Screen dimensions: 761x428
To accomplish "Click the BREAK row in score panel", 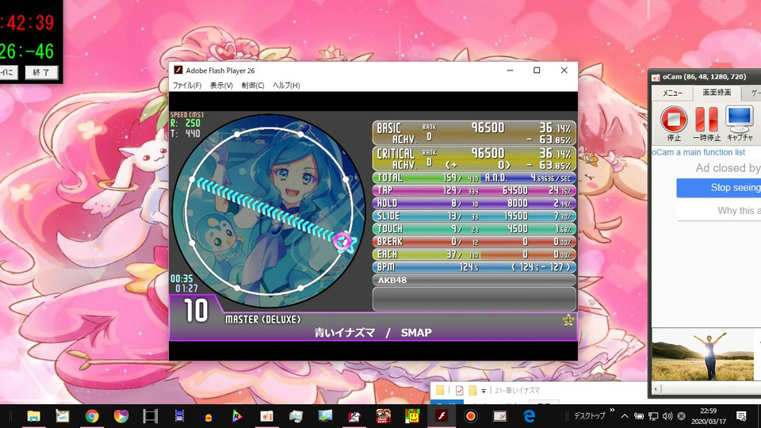I will click(474, 242).
